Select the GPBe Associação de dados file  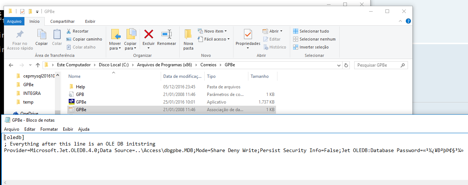click(172, 110)
